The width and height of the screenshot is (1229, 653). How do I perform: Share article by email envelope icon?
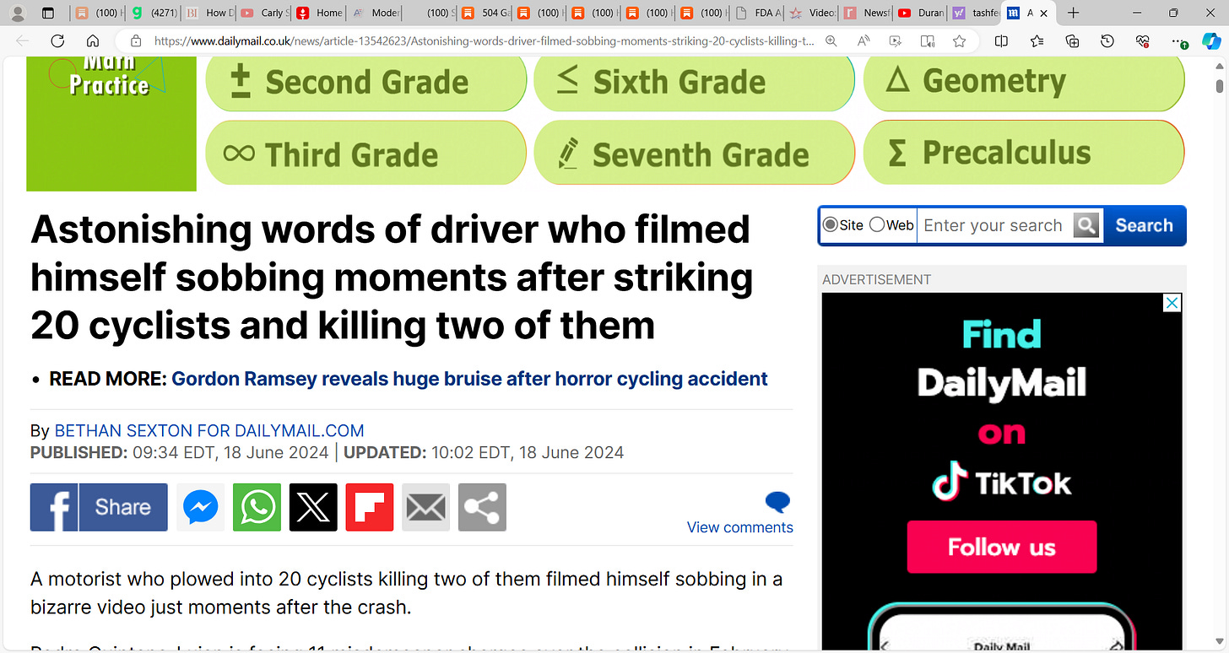[x=425, y=507]
